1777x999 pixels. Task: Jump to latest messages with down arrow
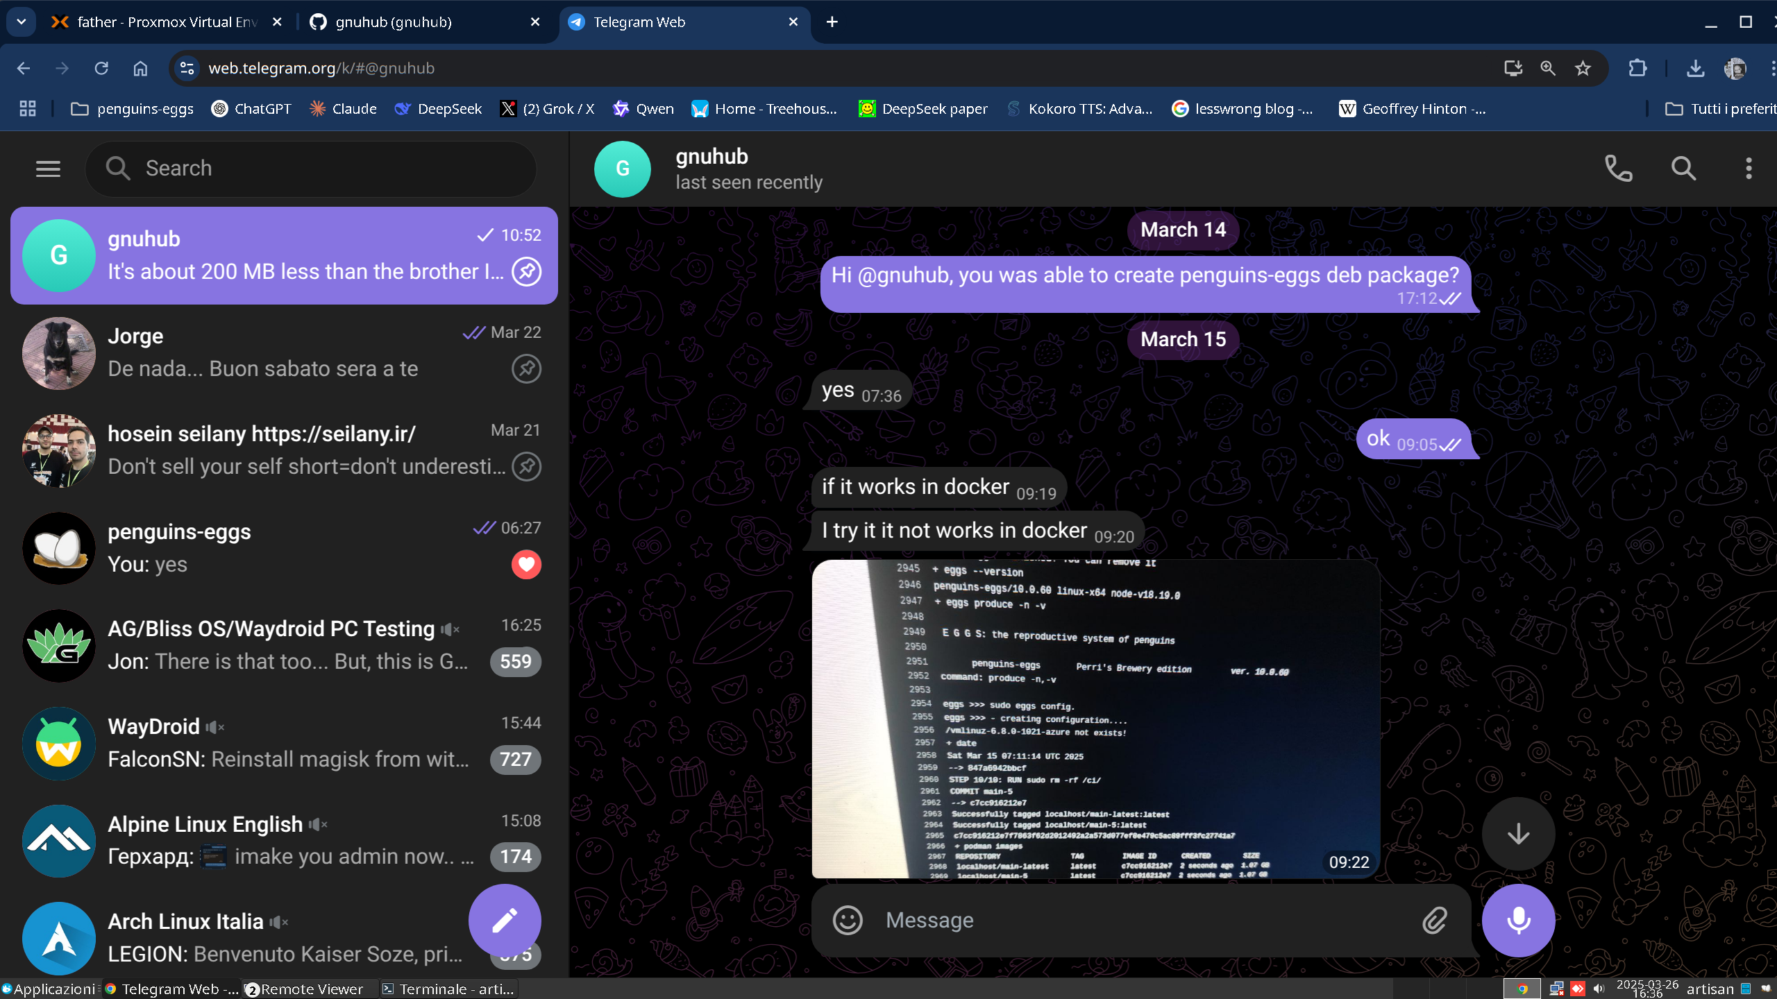pyautogui.click(x=1518, y=833)
